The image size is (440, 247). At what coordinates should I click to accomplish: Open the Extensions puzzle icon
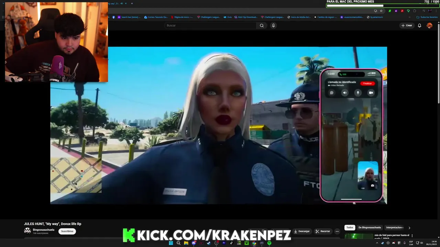[x=415, y=11]
